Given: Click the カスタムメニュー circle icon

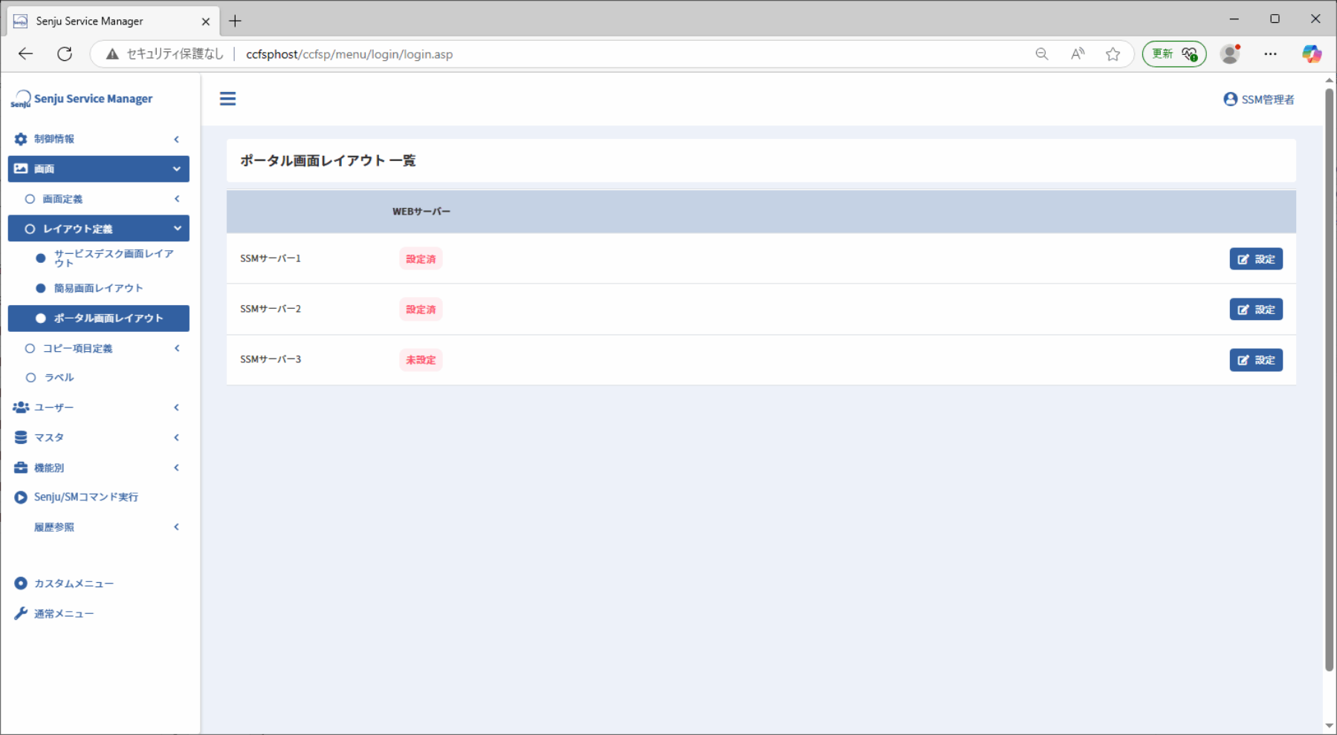Looking at the screenshot, I should (x=21, y=584).
